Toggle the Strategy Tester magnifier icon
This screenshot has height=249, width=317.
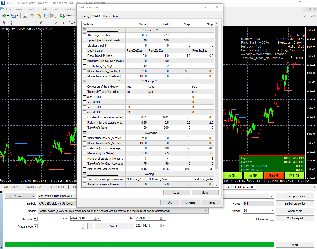pyautogui.click(x=54, y=16)
